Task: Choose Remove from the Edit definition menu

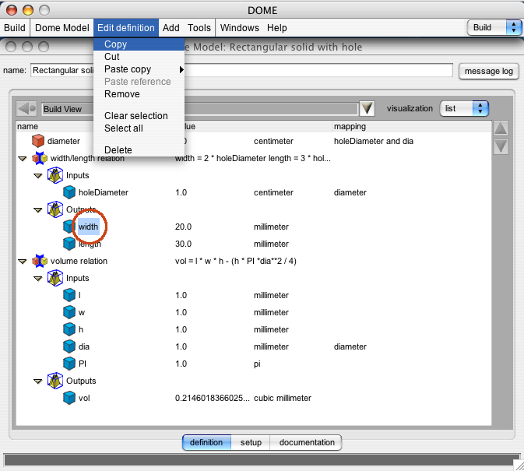Action: tap(139, 94)
